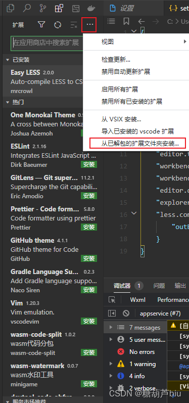The width and height of the screenshot is (189, 403).
Task: Open the three-dots more actions button
Action: [x=89, y=25]
